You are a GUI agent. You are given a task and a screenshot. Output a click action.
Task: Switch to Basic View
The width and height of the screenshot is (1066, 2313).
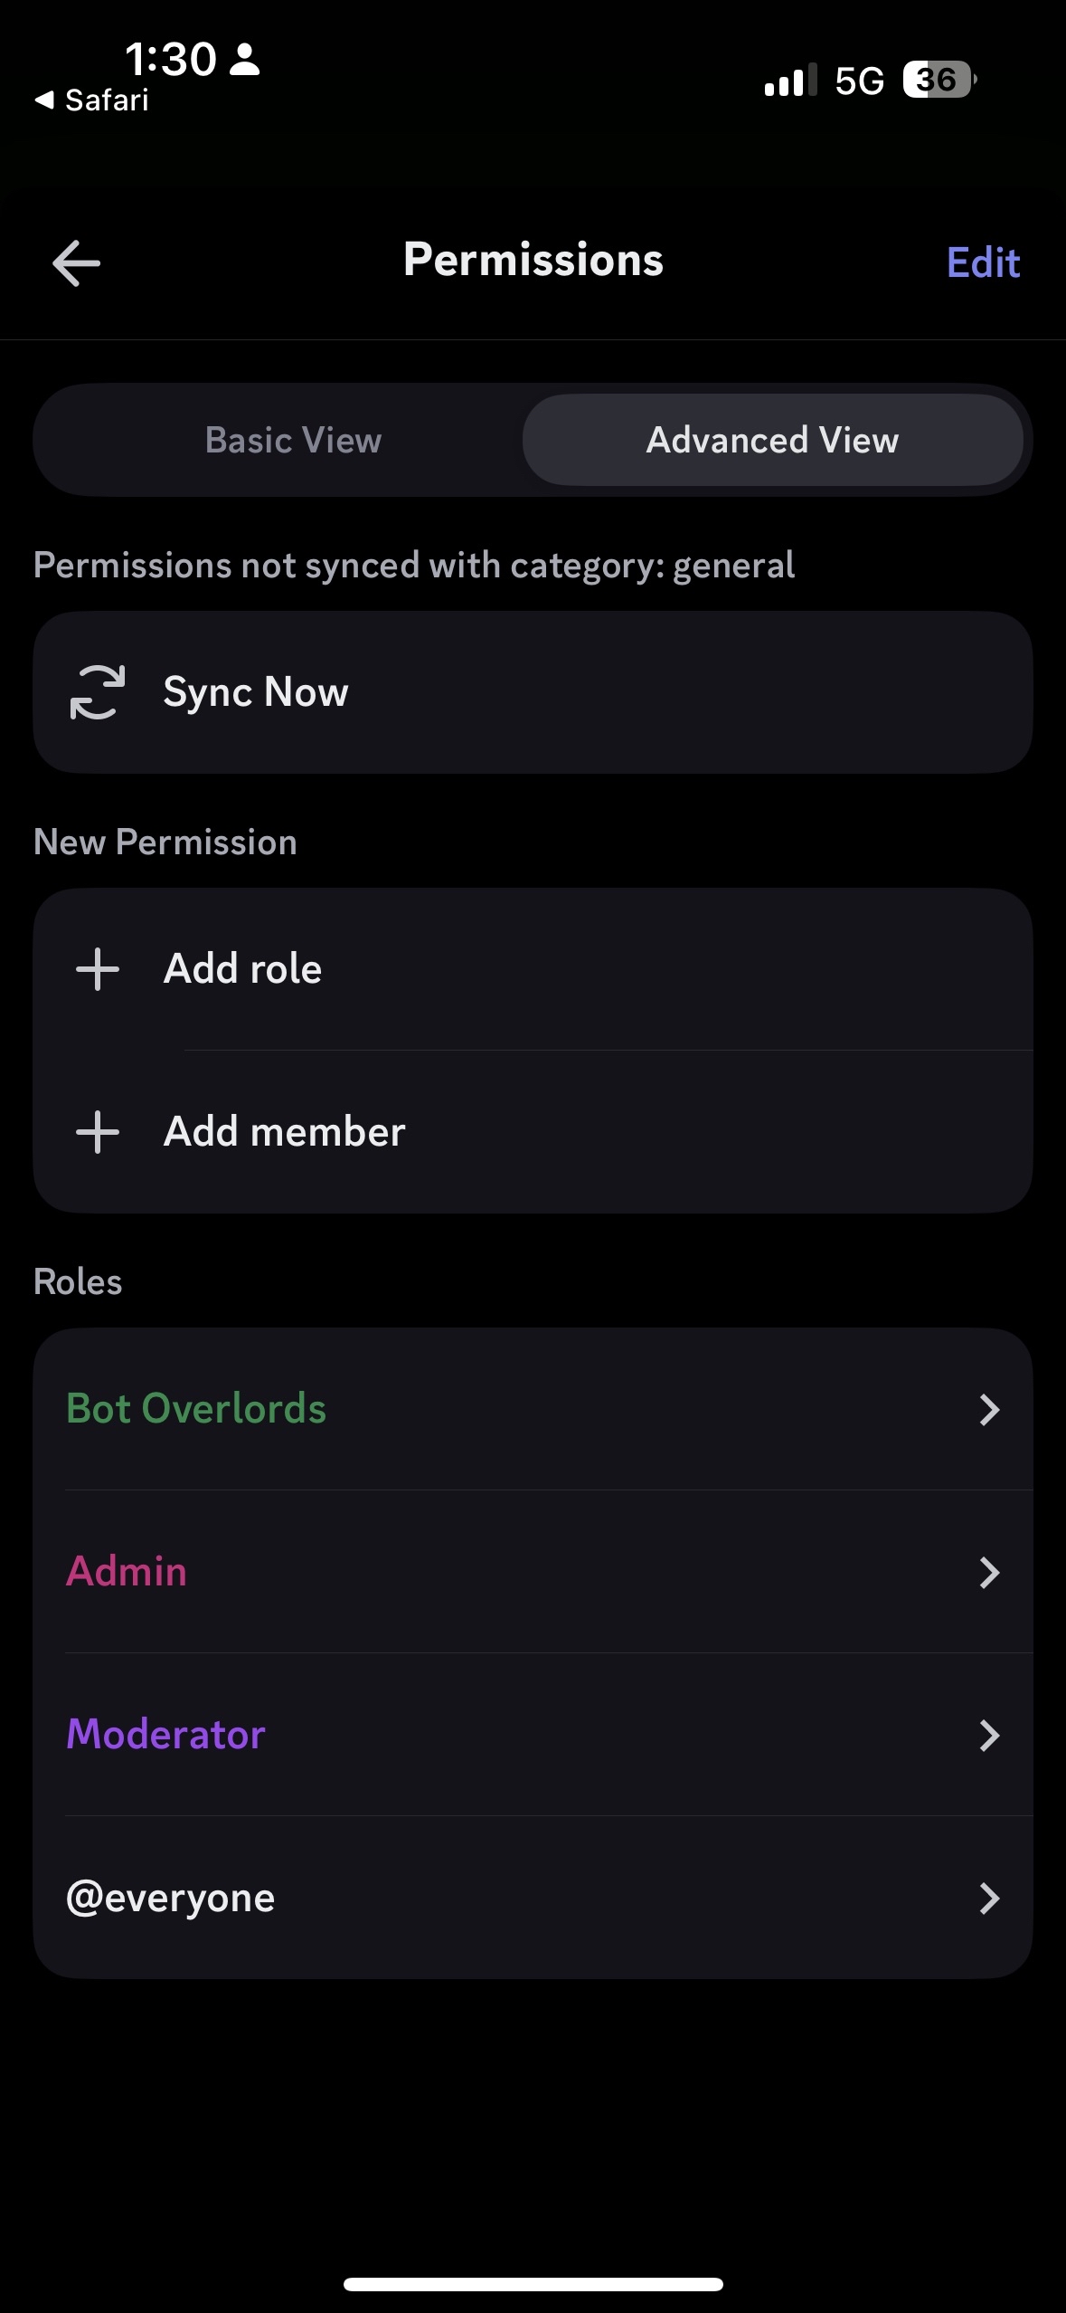click(293, 440)
